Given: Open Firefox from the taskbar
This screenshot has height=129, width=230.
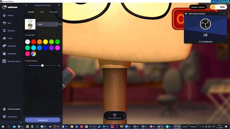Looking at the screenshot, I should point(152,126).
